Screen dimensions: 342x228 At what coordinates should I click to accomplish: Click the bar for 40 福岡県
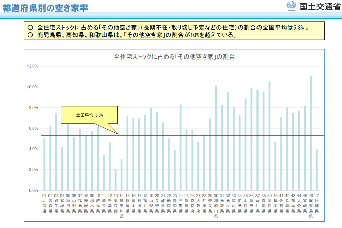(x=275, y=166)
